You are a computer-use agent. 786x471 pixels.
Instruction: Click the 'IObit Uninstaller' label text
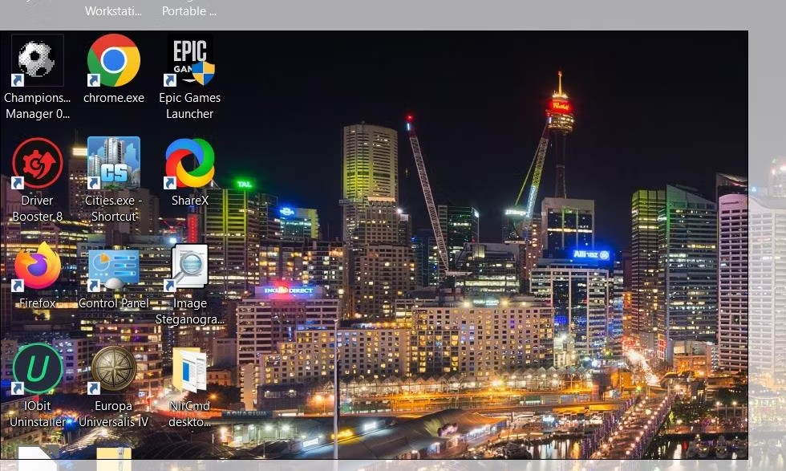pyautogui.click(x=38, y=414)
